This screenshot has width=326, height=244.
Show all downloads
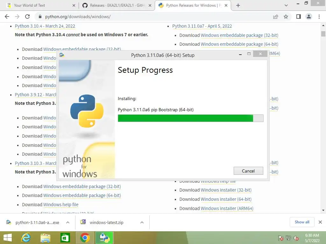click(x=302, y=222)
